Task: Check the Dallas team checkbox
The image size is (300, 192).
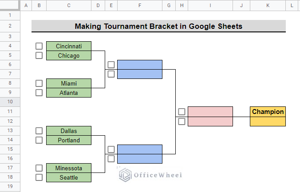Action: pos(39,131)
